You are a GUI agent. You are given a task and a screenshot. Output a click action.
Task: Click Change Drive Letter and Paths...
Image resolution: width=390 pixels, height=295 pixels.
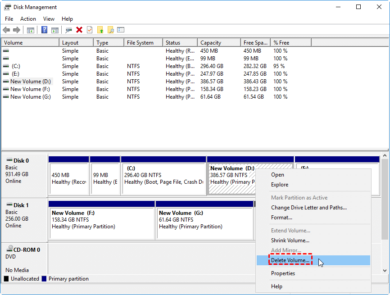point(308,208)
